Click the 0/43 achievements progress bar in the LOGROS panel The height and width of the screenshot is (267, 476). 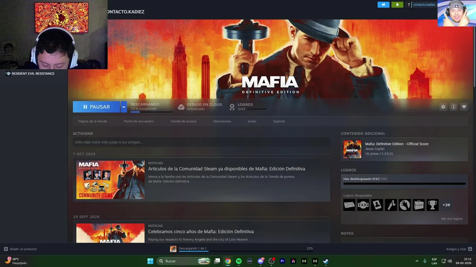[404, 184]
